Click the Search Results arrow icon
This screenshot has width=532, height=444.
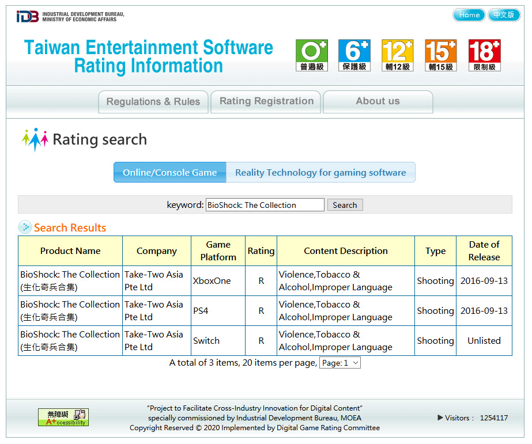tap(25, 227)
